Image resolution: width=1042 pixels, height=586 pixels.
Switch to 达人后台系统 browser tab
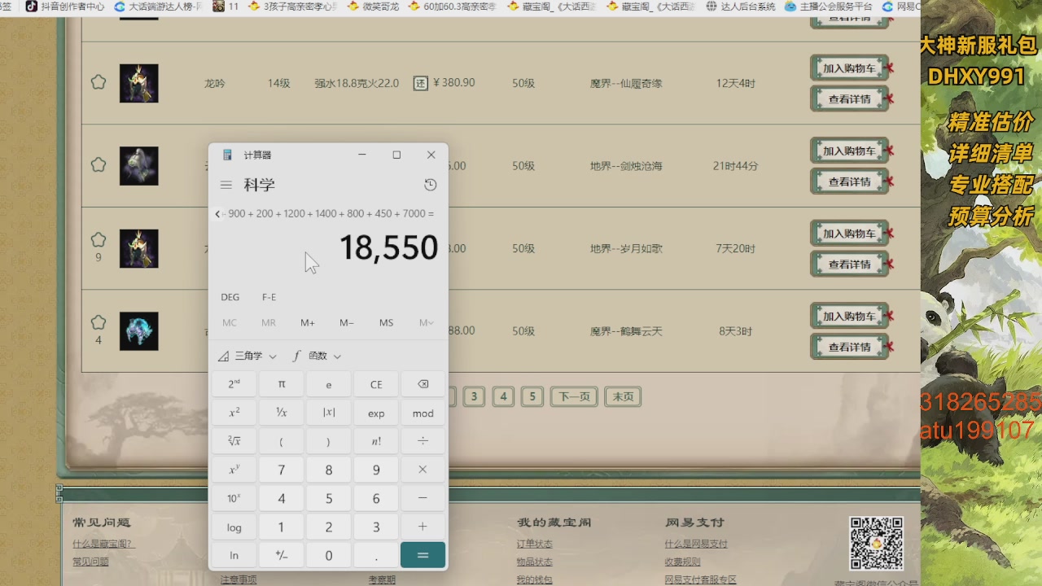coord(741,7)
